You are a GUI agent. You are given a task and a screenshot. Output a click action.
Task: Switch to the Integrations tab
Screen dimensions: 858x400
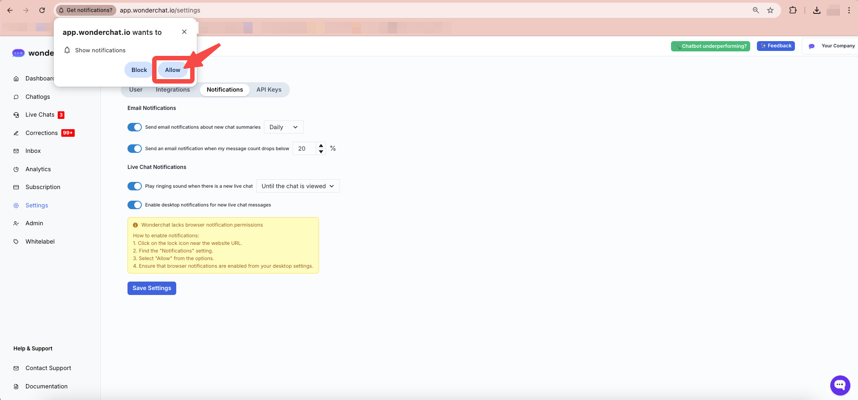173,90
